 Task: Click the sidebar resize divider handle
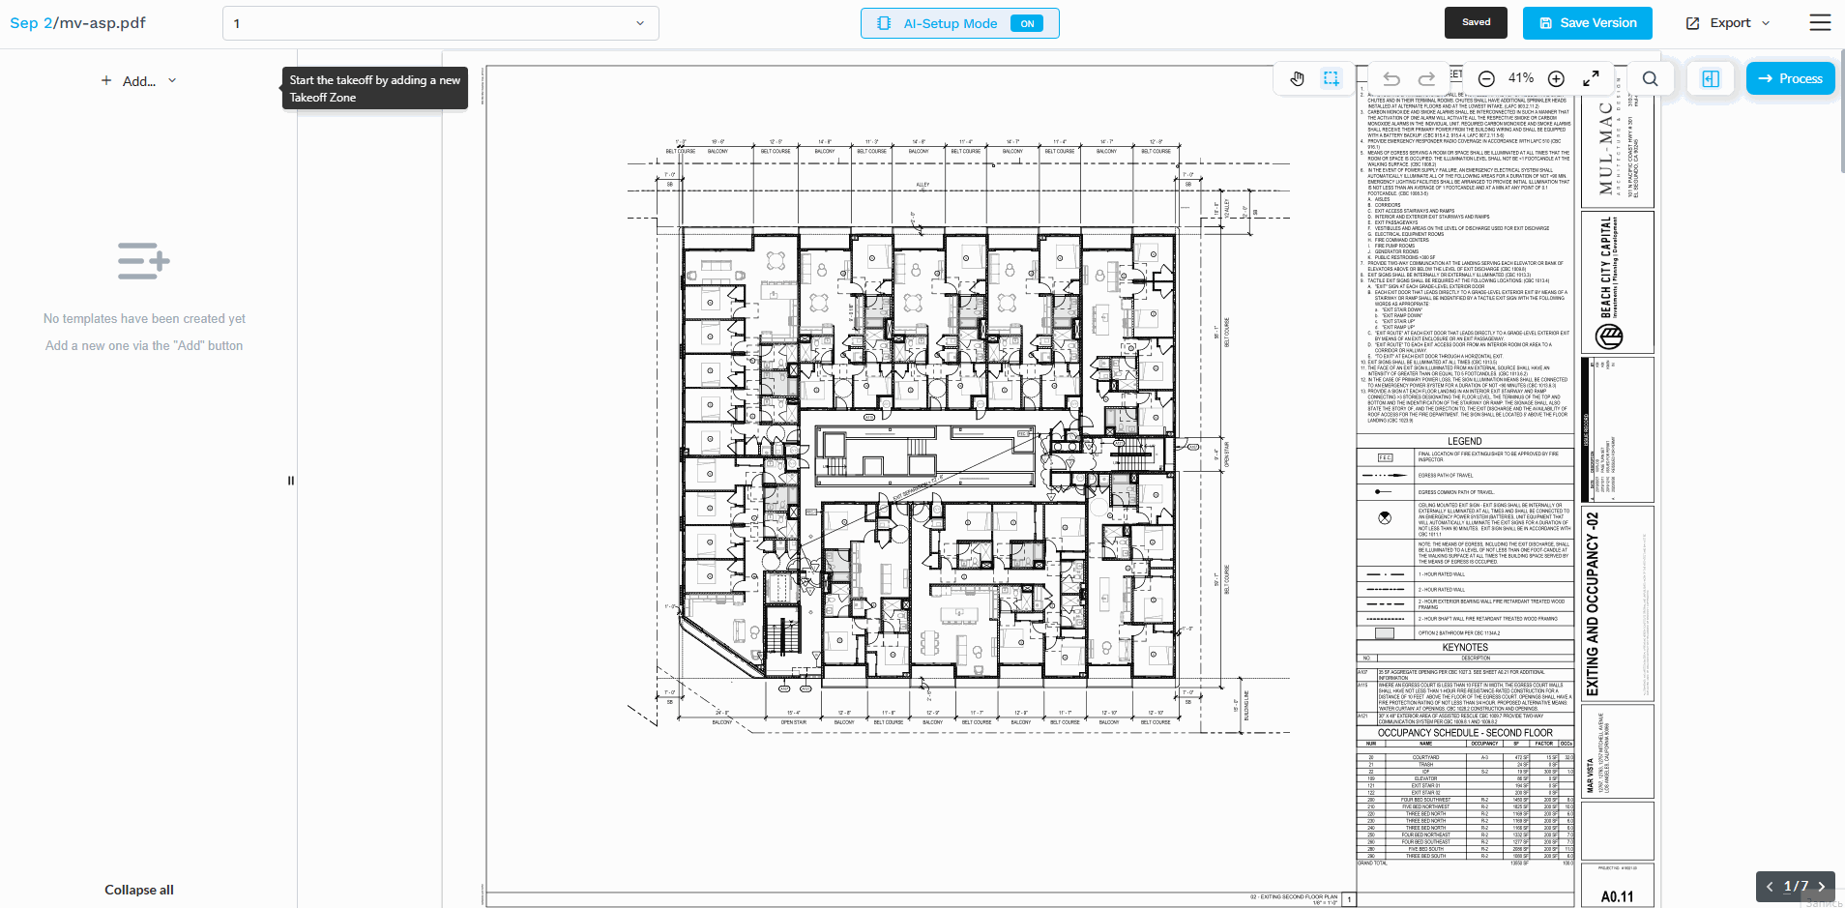(291, 481)
